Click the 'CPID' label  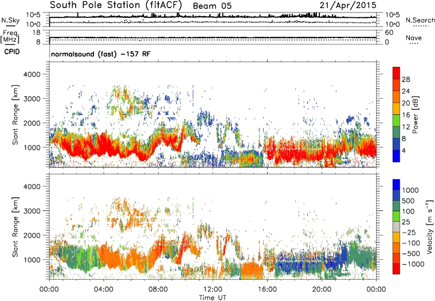(12, 52)
